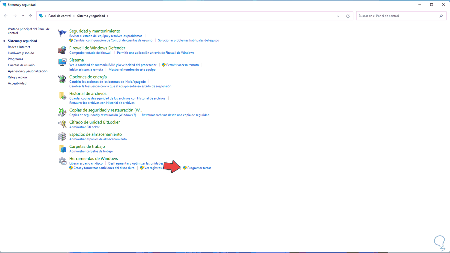Open Guardar copias de seguridad con Historial
450x253 pixels.
(117, 98)
